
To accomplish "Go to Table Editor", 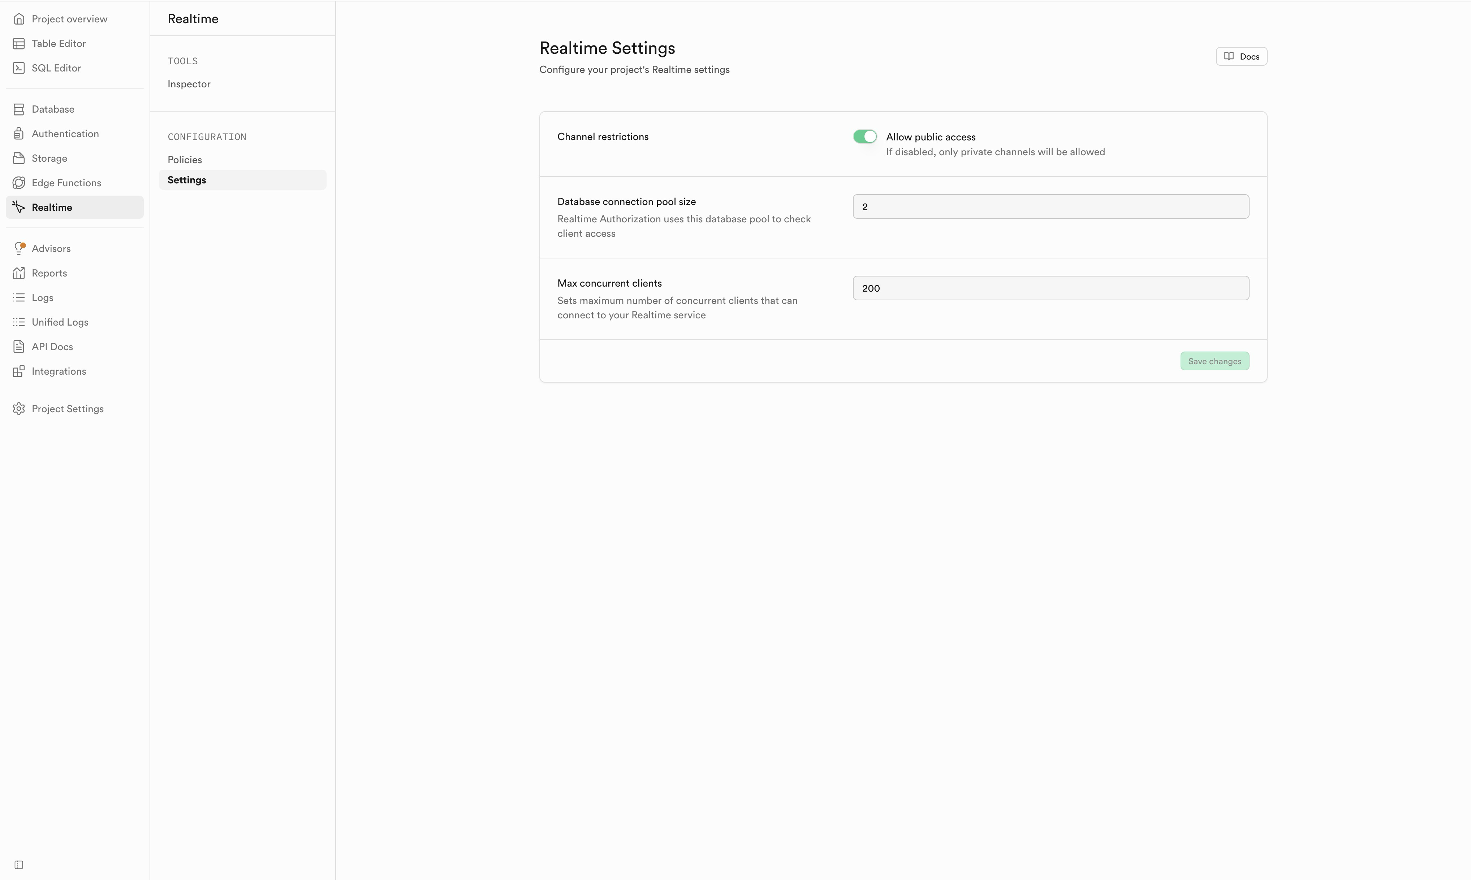I will (75, 43).
